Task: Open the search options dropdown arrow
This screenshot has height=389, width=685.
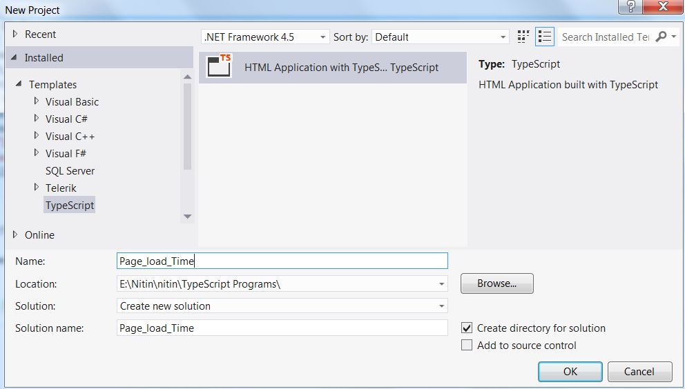Action: (674, 37)
